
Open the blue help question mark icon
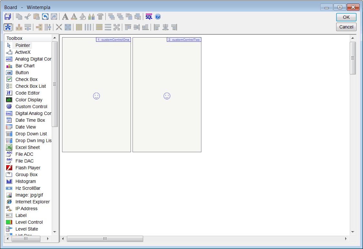pyautogui.click(x=158, y=17)
